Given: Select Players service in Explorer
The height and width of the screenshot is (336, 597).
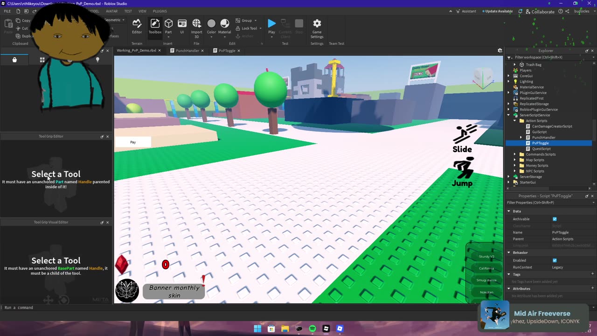Looking at the screenshot, I should coord(525,70).
